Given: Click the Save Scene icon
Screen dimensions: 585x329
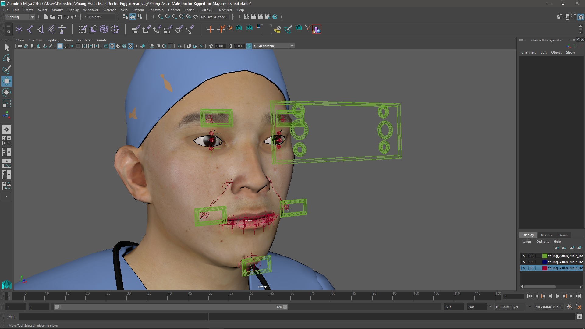Looking at the screenshot, I should pyautogui.click(x=60, y=17).
